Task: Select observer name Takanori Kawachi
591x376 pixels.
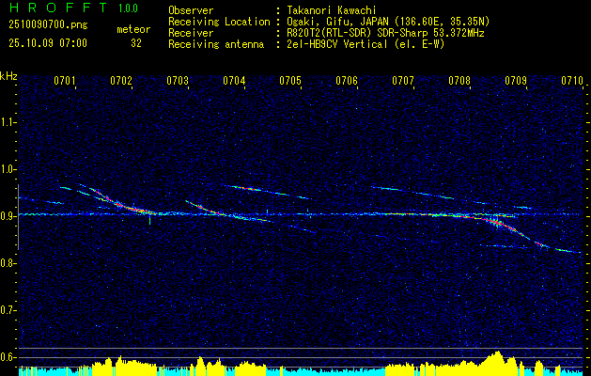Action: 335,10
